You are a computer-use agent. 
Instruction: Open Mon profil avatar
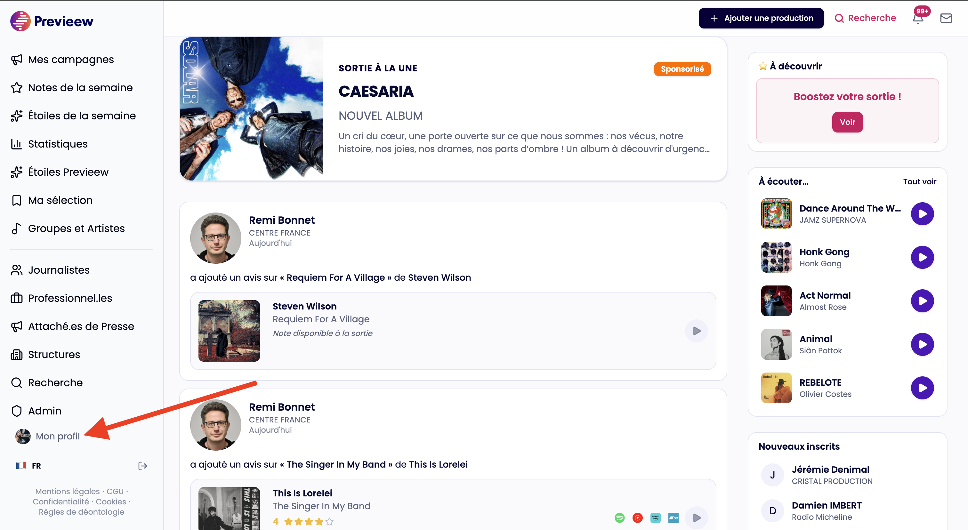[23, 437]
